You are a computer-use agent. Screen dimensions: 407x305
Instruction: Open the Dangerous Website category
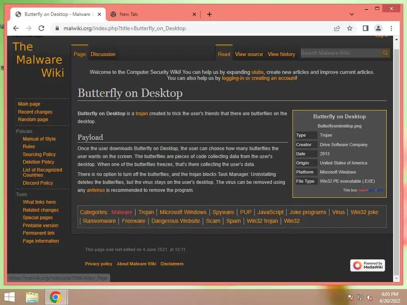(176, 221)
